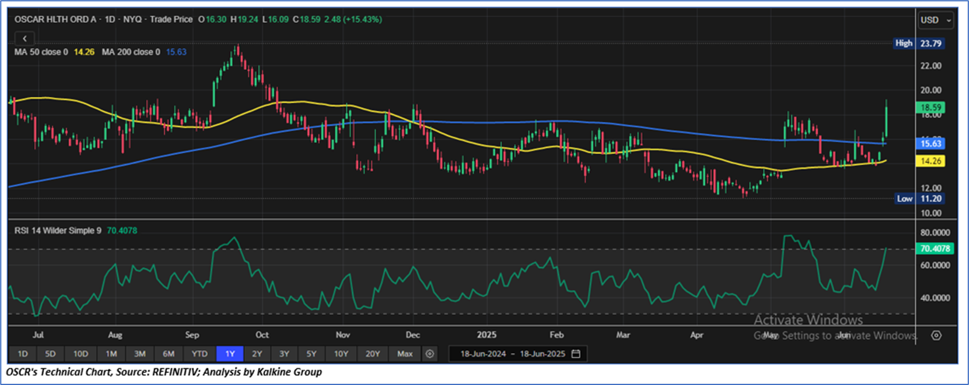The image size is (969, 385).
Task: Switch to the YTD range
Action: pos(199,354)
